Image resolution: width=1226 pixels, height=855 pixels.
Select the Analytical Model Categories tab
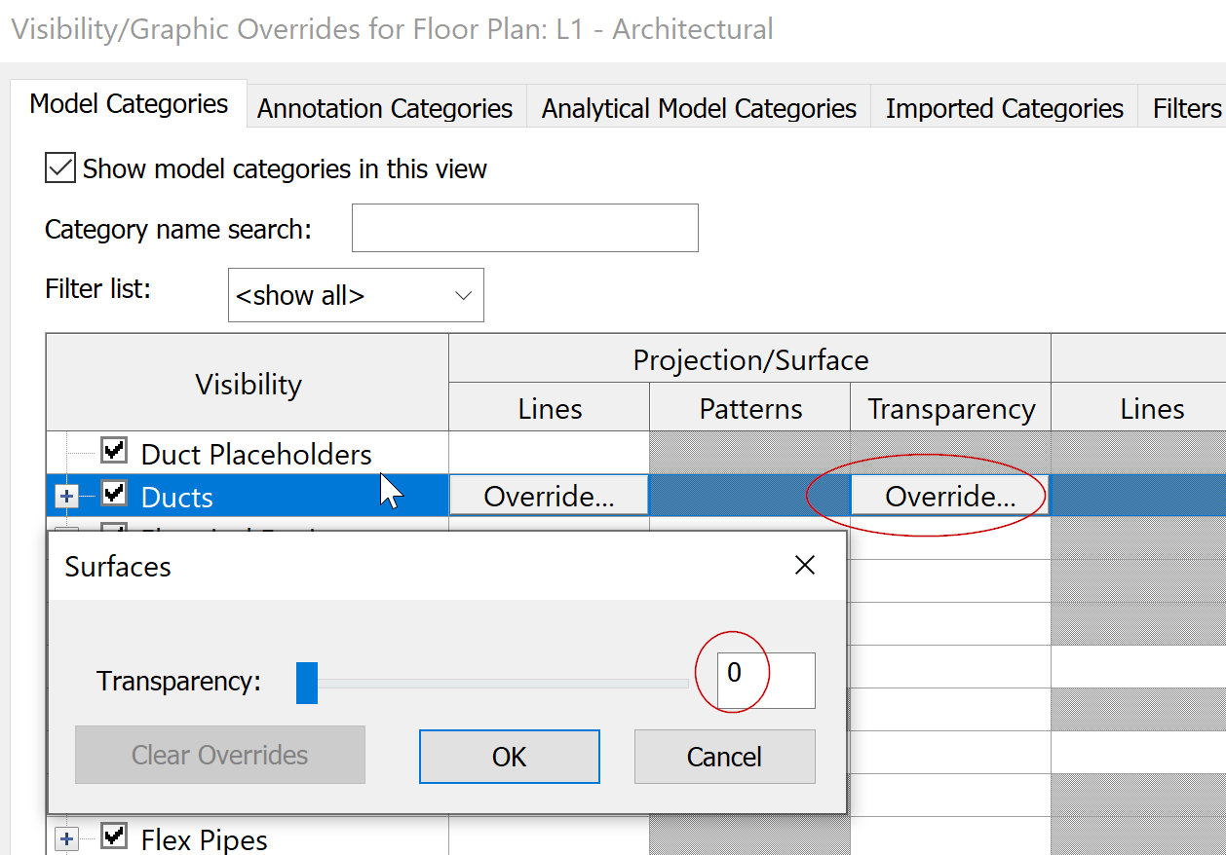698,108
